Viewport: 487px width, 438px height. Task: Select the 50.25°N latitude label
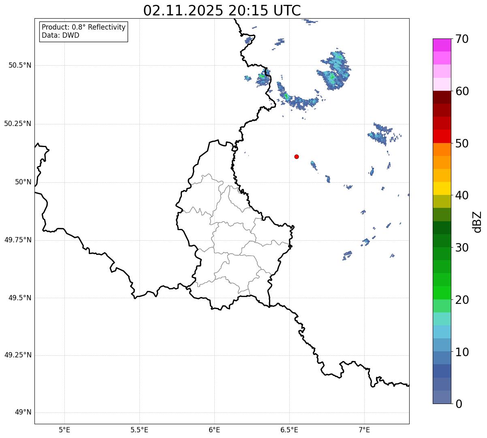click(x=18, y=124)
